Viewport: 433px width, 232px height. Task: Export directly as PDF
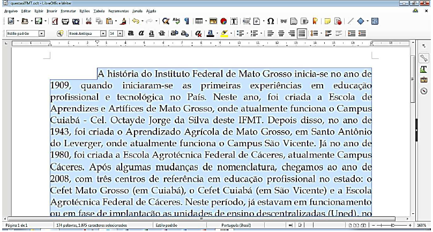pos(55,21)
